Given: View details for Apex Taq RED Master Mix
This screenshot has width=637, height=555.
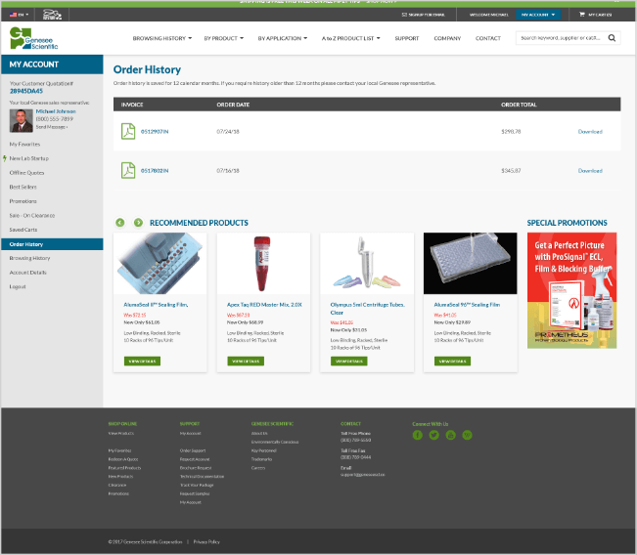Looking at the screenshot, I should pos(246,362).
